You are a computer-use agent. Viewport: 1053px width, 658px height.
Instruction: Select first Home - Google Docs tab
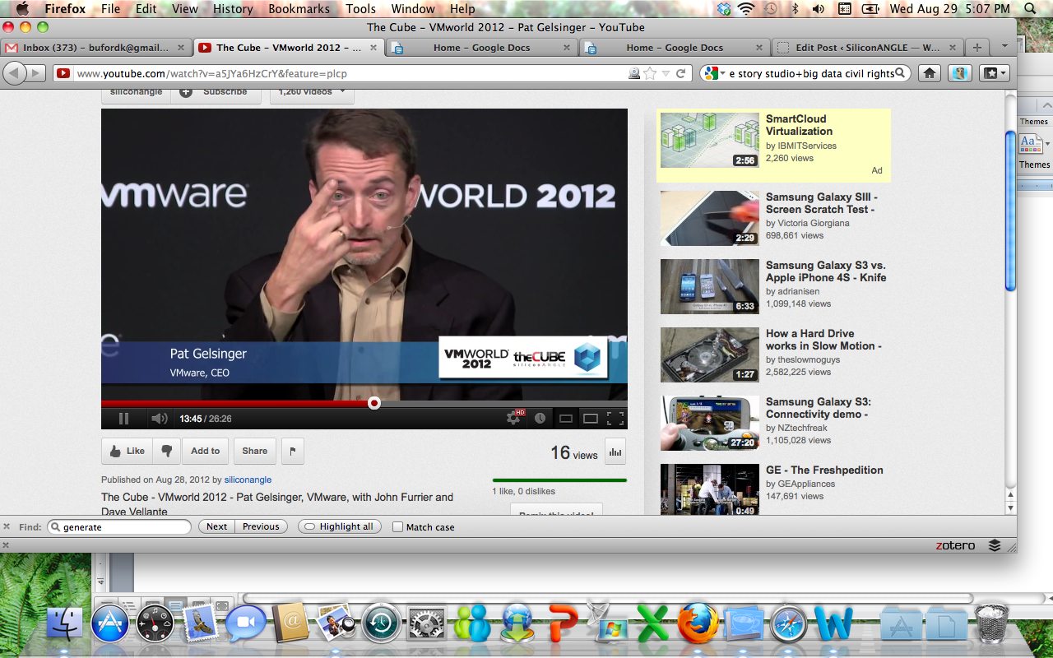tap(482, 48)
